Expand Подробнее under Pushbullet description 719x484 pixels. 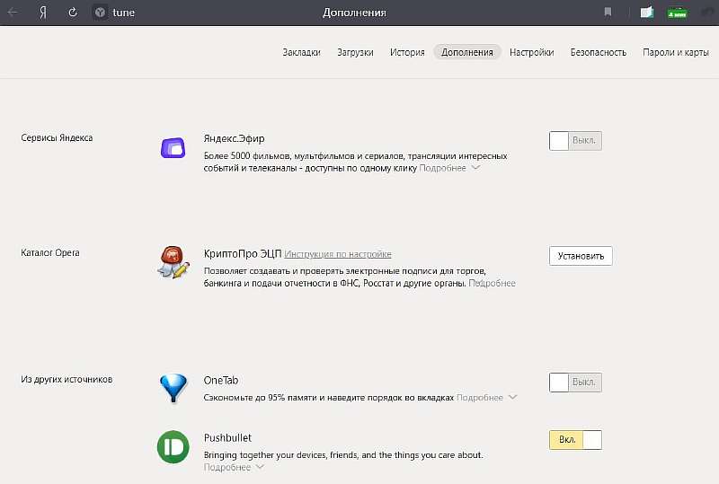(234, 468)
